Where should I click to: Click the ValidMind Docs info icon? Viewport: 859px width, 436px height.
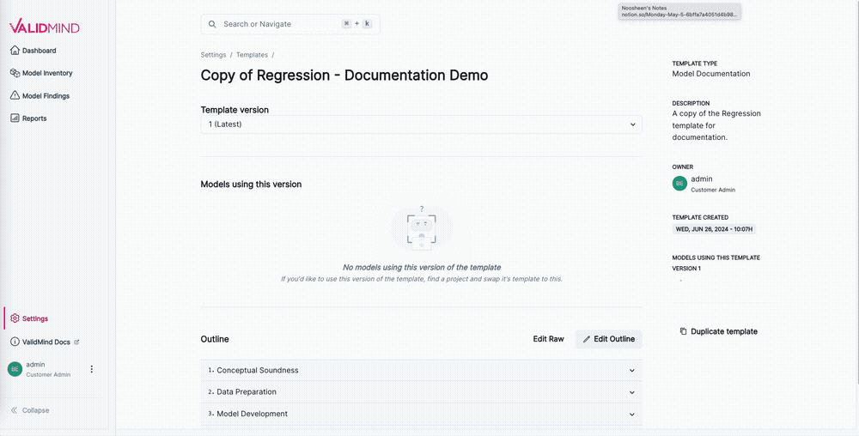click(15, 342)
